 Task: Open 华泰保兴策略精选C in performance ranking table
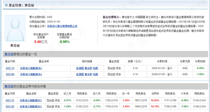coord(31,100)
